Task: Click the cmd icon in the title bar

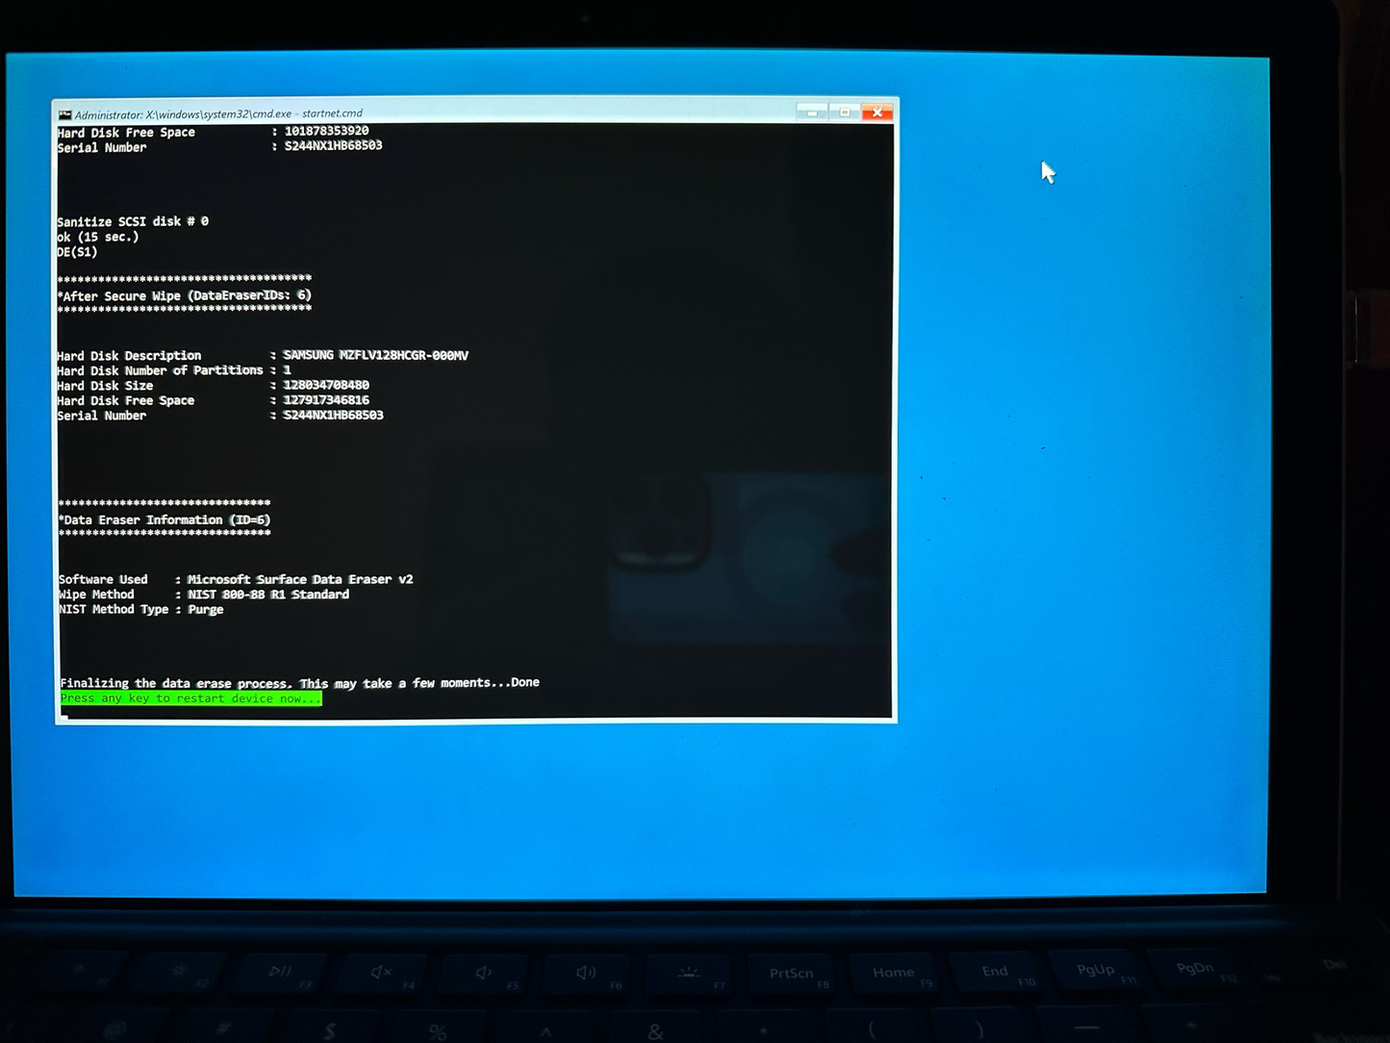Action: pyautogui.click(x=64, y=114)
